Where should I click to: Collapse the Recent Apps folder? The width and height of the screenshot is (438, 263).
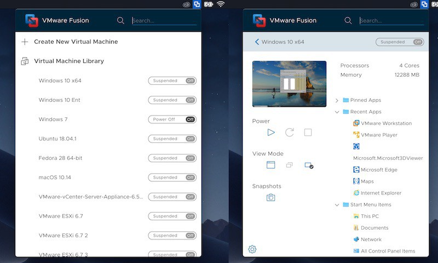click(337, 112)
